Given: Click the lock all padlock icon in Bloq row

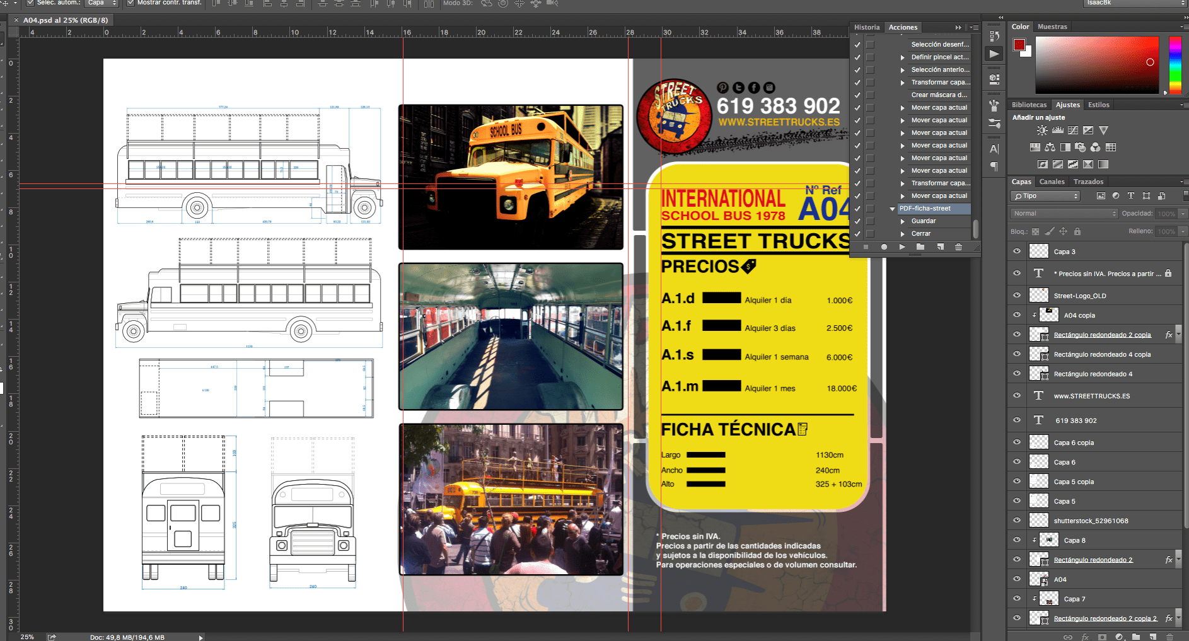Looking at the screenshot, I should tap(1077, 231).
